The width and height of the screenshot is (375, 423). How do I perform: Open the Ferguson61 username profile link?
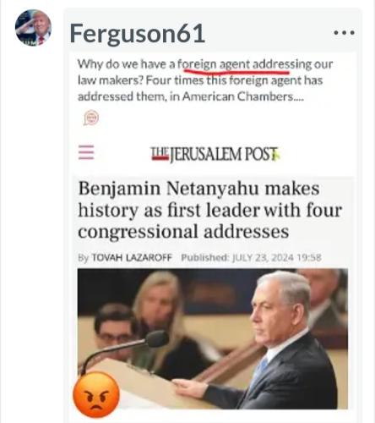137,34
